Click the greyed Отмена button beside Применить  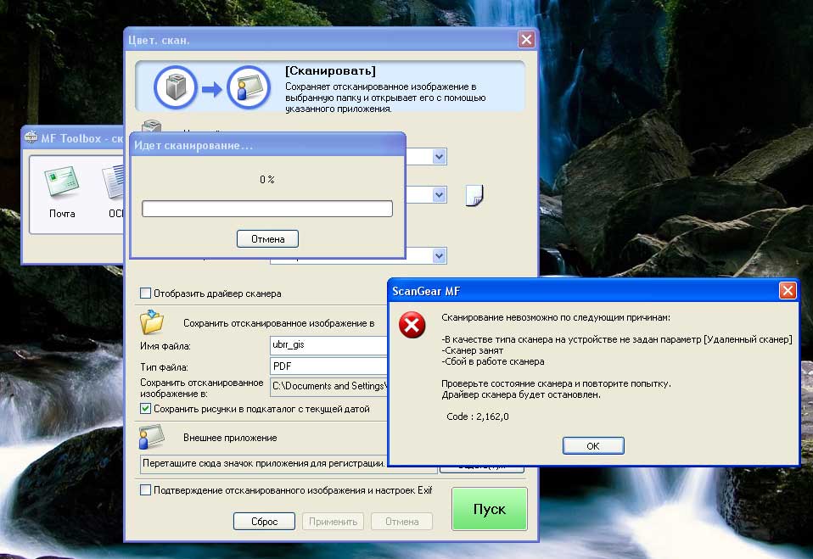pos(402,521)
